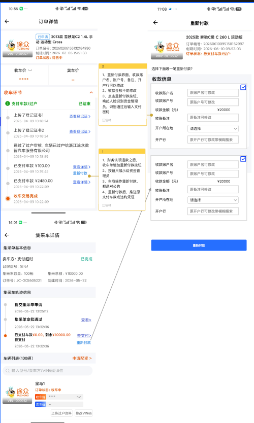Click green app icon beside 14:01 time
Image resolution: width=254 pixels, height=423 pixels.
point(20,222)
